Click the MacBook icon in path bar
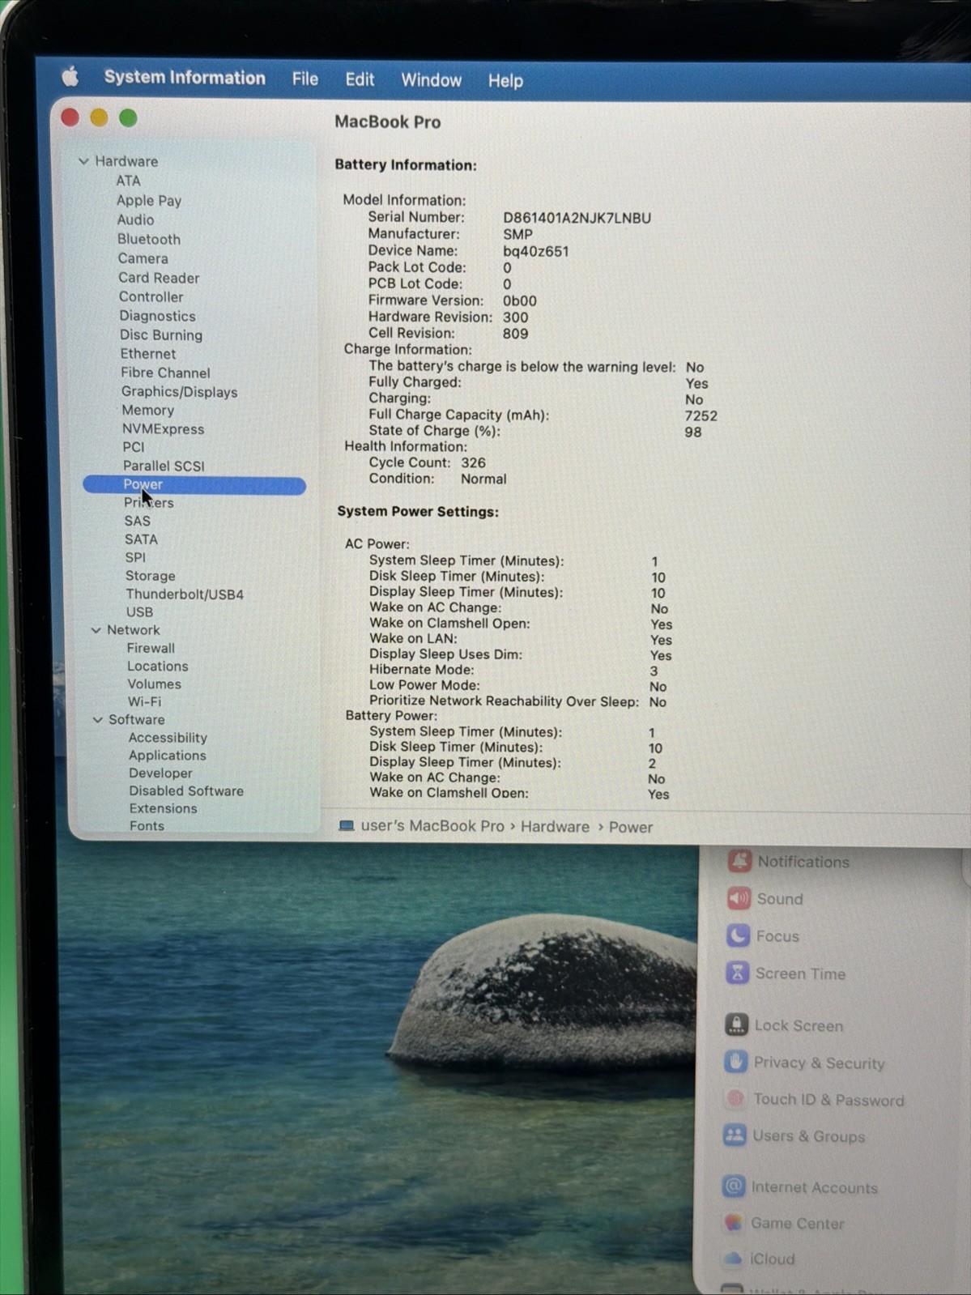Screen dimensions: 971x1295 pyautogui.click(x=347, y=826)
